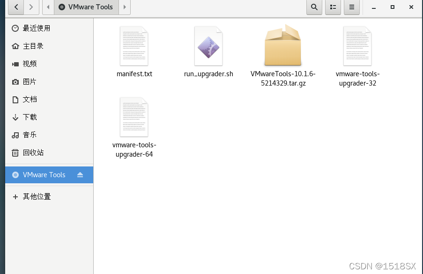Go back with the left chevron button
This screenshot has height=274, width=423.
coord(16,7)
